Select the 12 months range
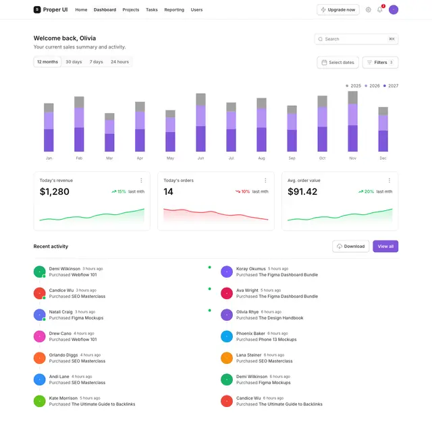Image resolution: width=432 pixels, height=436 pixels. pyautogui.click(x=47, y=62)
